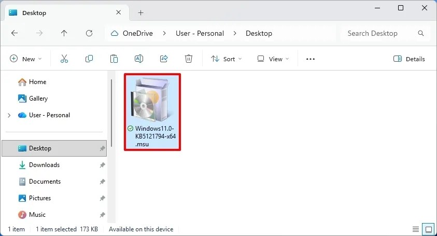Click OneDrive in address breadcrumb

[138, 34]
